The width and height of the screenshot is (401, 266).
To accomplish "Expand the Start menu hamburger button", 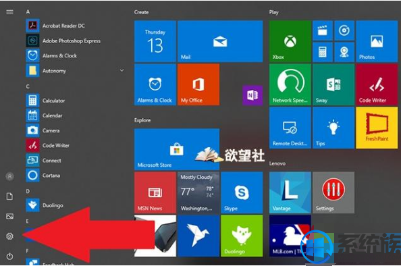I will 9,12.
